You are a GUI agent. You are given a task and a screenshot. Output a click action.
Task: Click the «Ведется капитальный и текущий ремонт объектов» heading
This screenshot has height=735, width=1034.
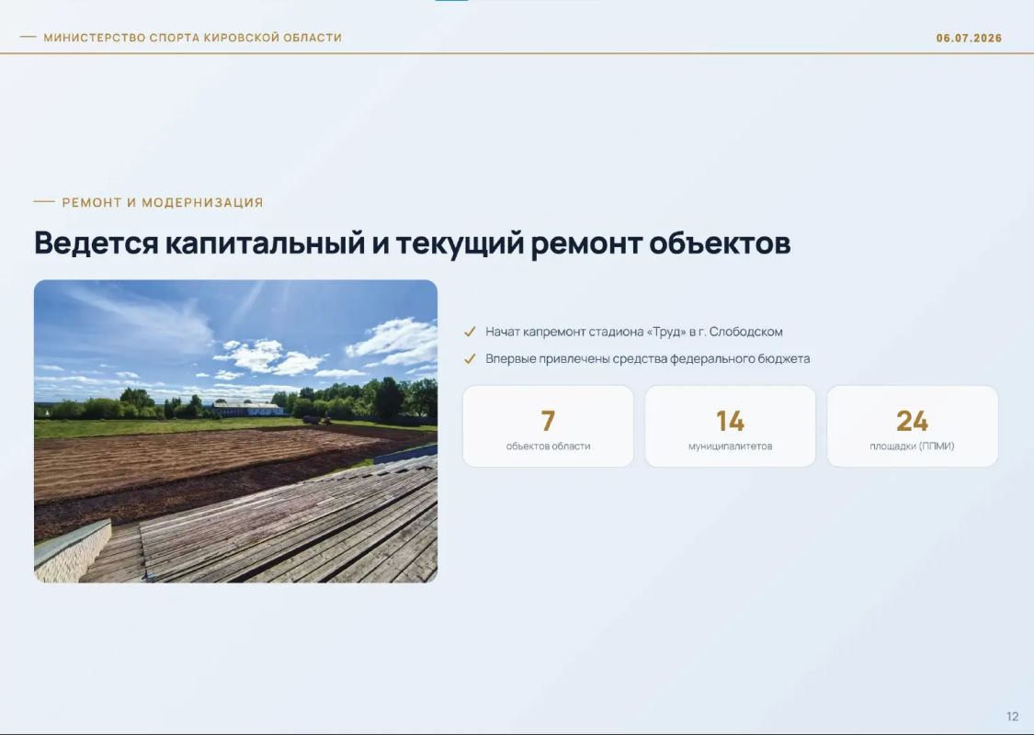tap(412, 243)
